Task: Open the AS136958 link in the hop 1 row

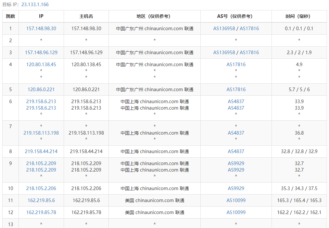Action: tap(224, 29)
